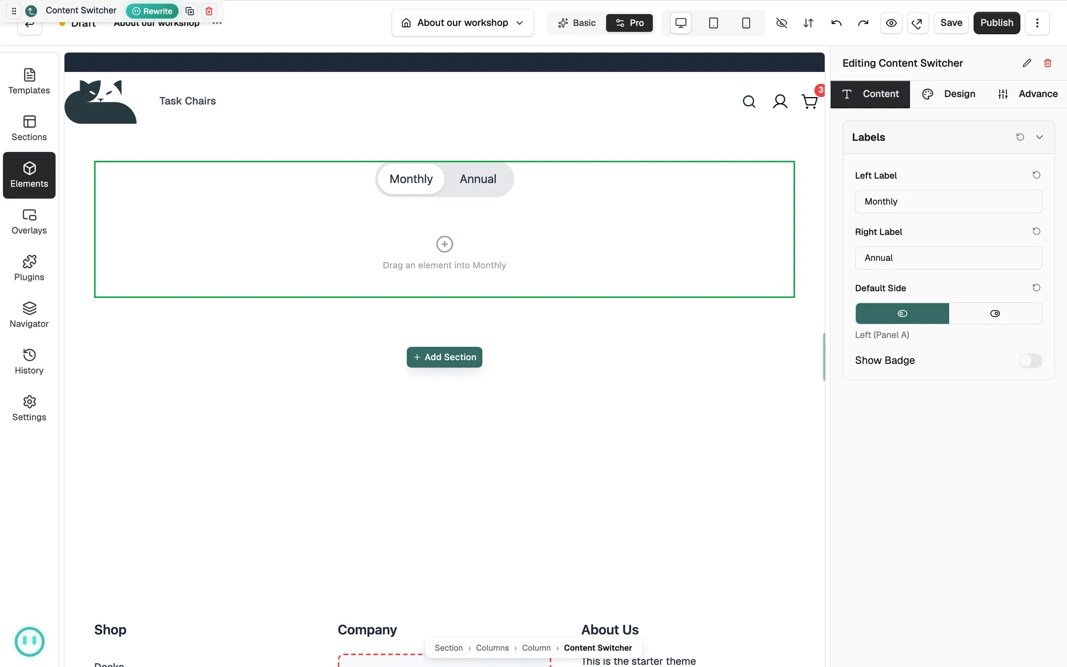Open the About our workshop page dropdown
This screenshot has height=667, width=1067.
pyautogui.click(x=463, y=23)
